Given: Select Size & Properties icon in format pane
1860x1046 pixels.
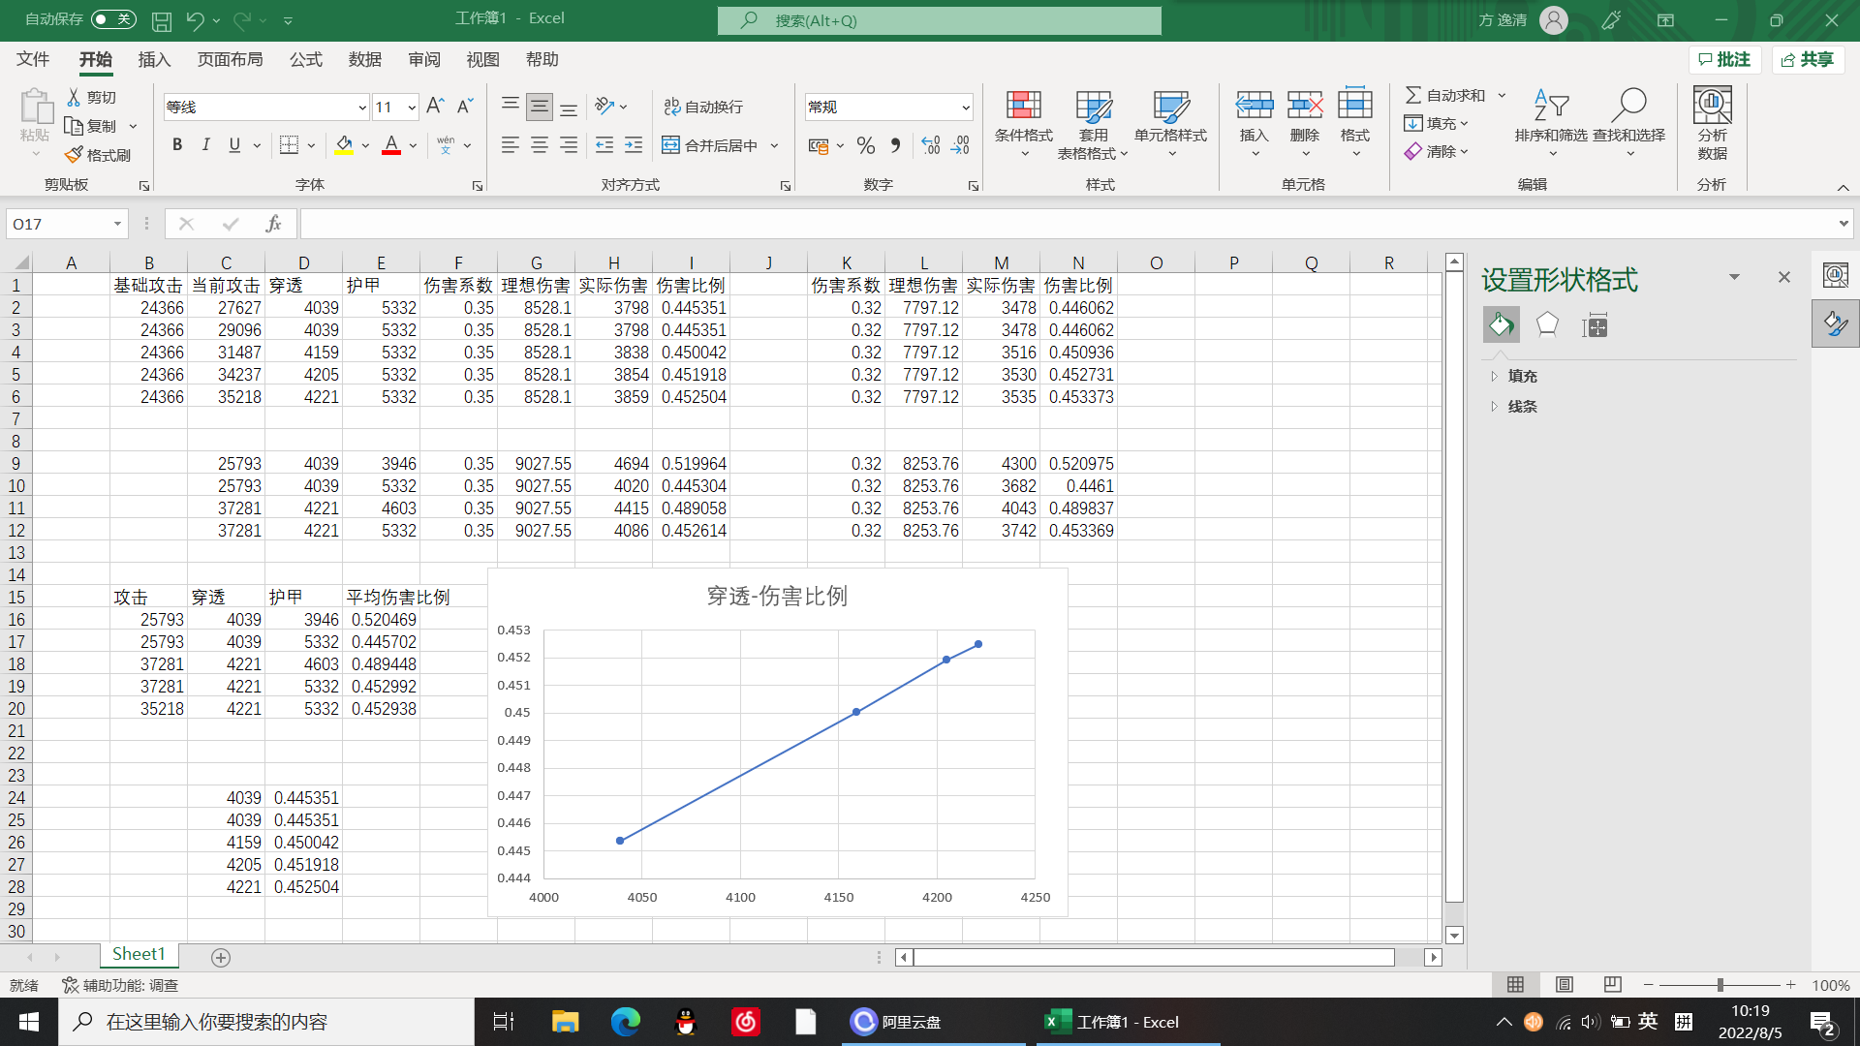Looking at the screenshot, I should tap(1595, 325).
